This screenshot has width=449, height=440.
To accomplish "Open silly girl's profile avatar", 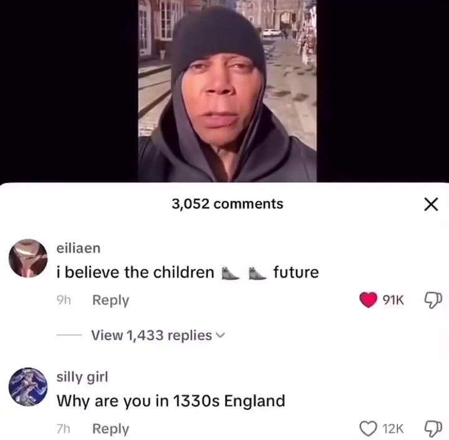I will tap(28, 387).
